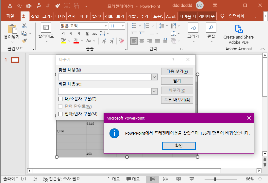Click the Copy icon
The height and width of the screenshot is (183, 268).
coord(24,33)
